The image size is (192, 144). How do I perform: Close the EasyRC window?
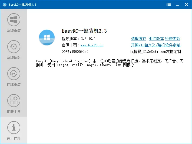pyautogui.click(x=187, y=5)
